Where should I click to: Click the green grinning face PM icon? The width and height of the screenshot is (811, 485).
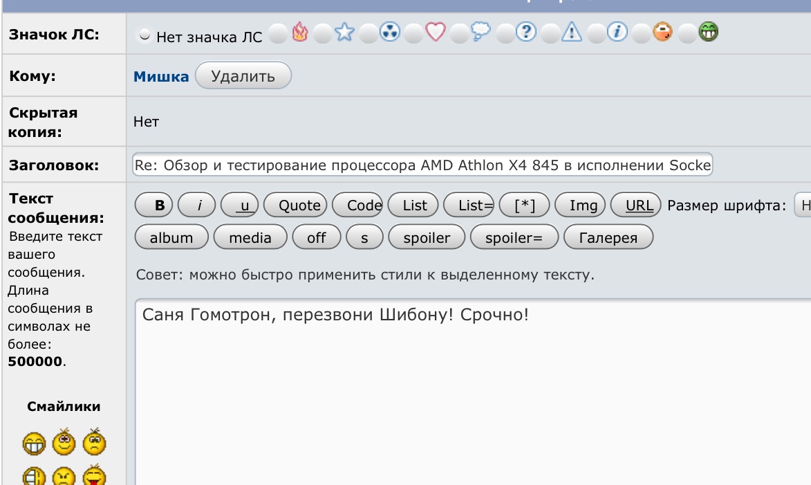coord(709,32)
